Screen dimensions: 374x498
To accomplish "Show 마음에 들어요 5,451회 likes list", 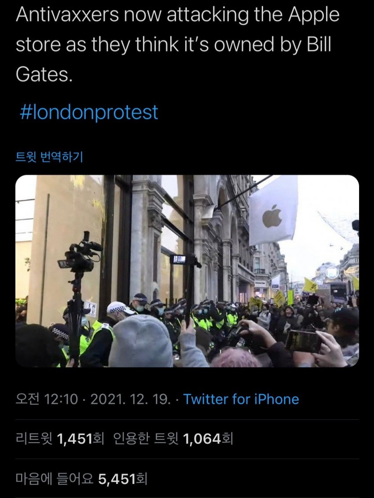I will click(81, 478).
